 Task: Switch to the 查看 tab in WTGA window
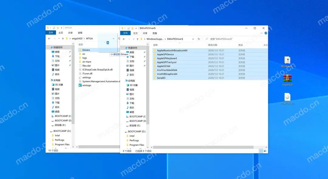(x=80, y=33)
